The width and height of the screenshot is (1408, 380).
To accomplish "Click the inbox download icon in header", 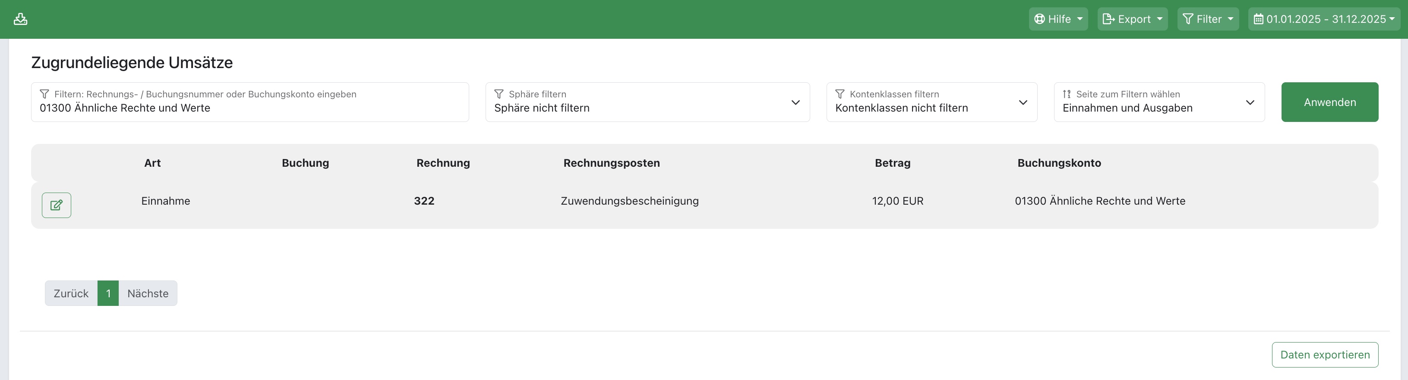I will click(21, 19).
